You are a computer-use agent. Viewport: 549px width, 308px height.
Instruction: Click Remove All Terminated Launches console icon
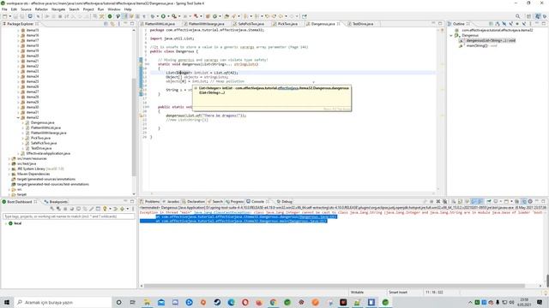click(444, 202)
